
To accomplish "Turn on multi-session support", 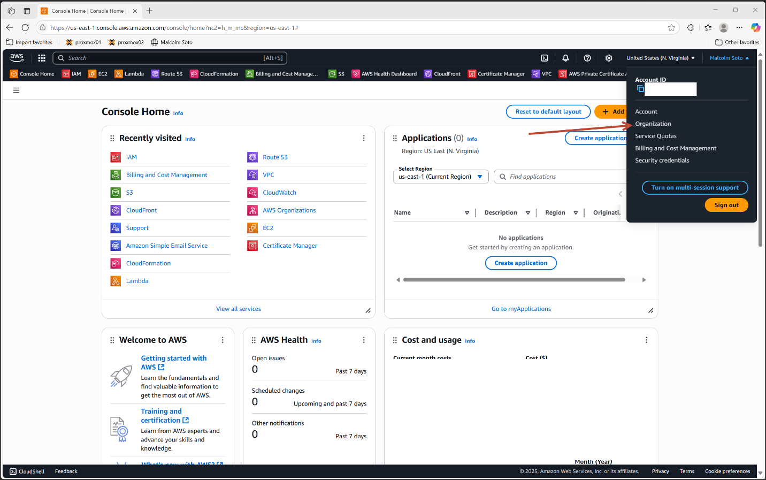I will pyautogui.click(x=694, y=188).
